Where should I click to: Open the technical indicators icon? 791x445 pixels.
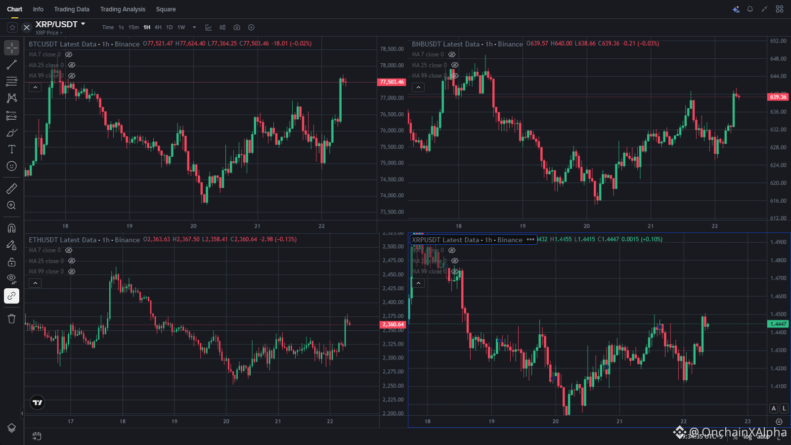click(209, 27)
